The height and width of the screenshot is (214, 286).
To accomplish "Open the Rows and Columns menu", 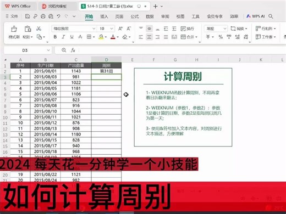I will [266, 29].
